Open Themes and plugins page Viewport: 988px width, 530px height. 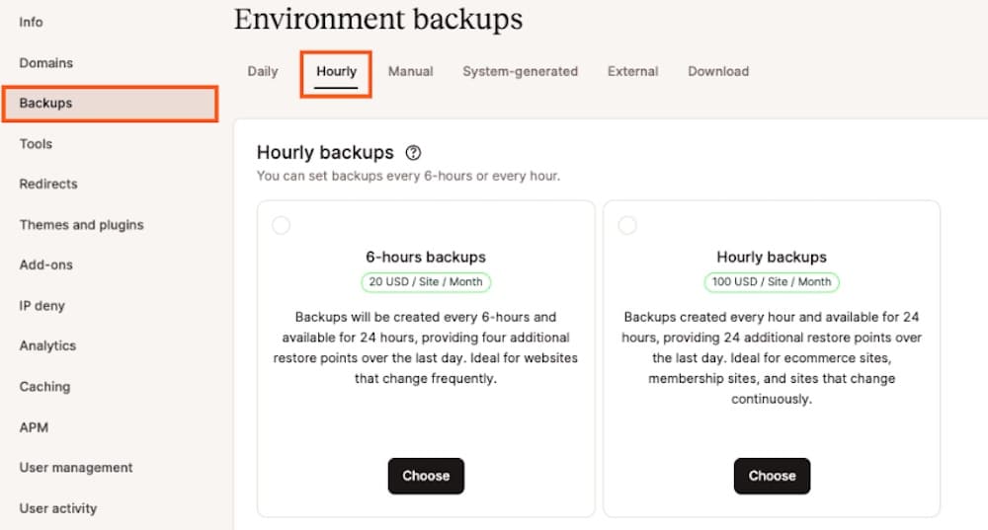[81, 225]
